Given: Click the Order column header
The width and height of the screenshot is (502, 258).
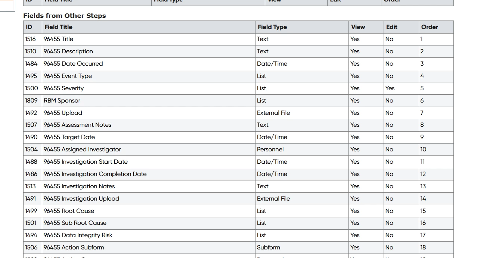Looking at the screenshot, I should coord(430,27).
